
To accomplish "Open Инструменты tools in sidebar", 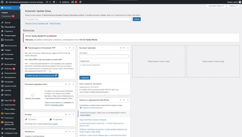I will [10, 77].
